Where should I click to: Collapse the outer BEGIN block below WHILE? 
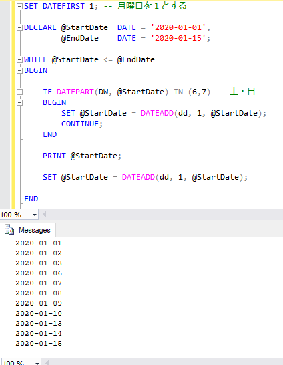(x=20, y=71)
